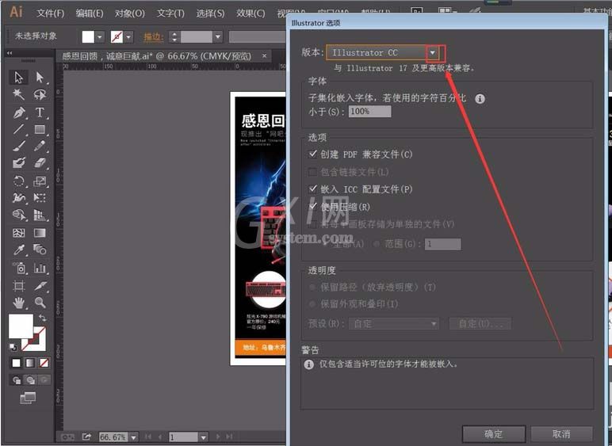This screenshot has height=446, width=612.
Task: Select the Rotate tool
Action: click(x=18, y=181)
